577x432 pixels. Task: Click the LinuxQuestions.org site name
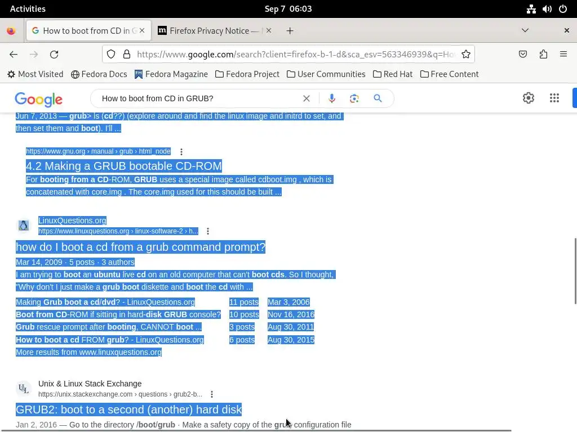(72, 220)
